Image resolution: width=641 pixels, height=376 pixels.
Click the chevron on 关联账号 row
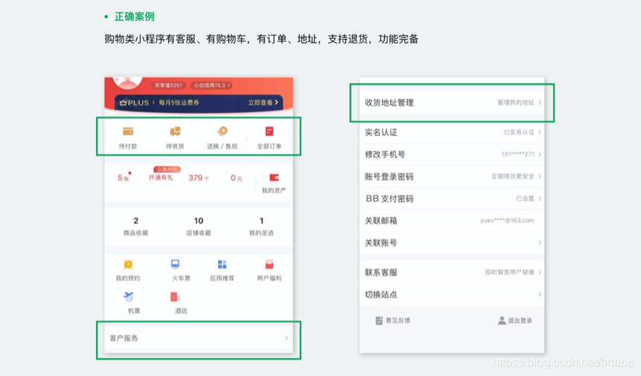pyautogui.click(x=540, y=242)
